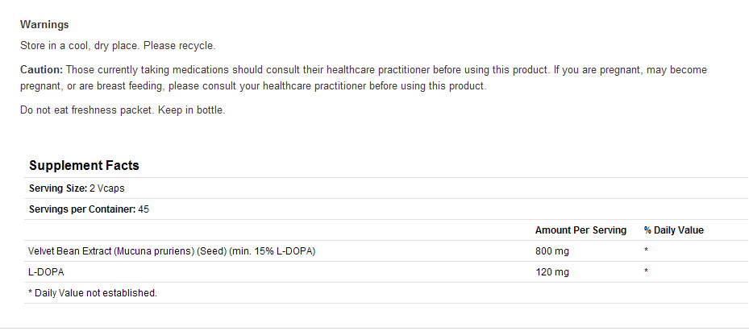Click the "2 Vcaps" serving value
The height and width of the screenshot is (331, 749).
pyautogui.click(x=107, y=188)
